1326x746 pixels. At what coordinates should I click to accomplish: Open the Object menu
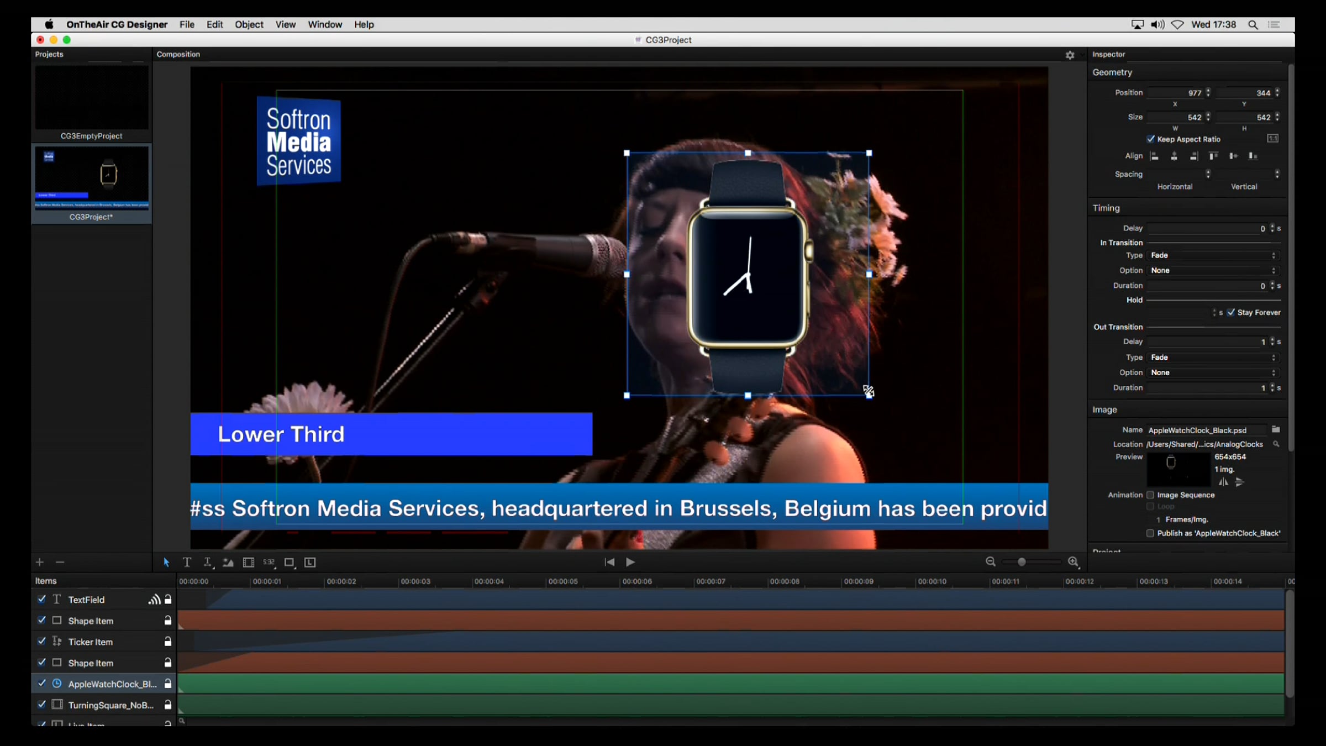(249, 24)
